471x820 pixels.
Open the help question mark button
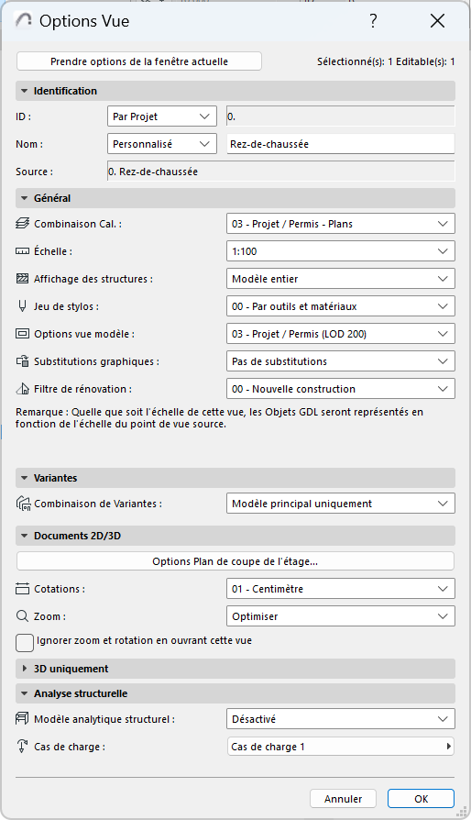point(373,21)
